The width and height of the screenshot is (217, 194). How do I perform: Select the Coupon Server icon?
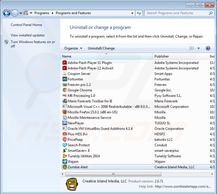65,74
